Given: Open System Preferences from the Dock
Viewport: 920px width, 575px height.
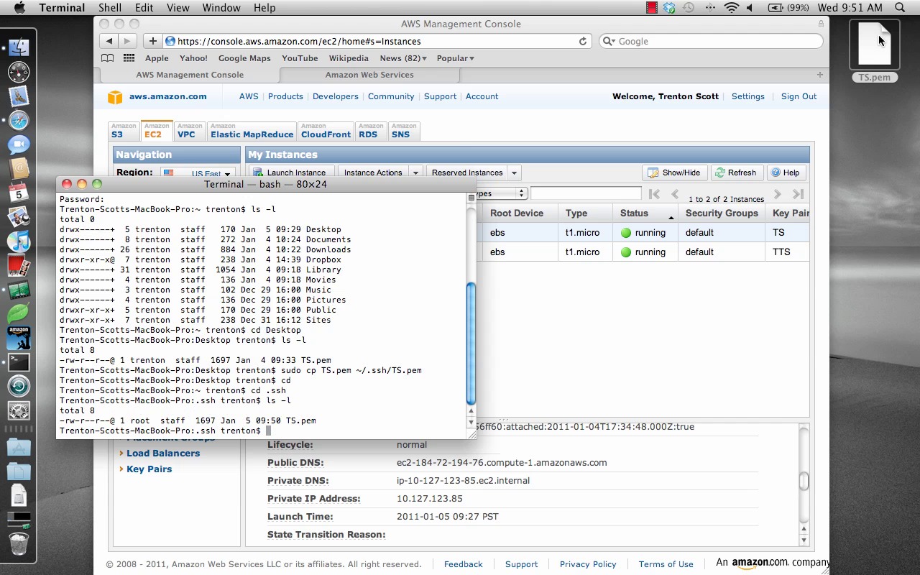Looking at the screenshot, I should (x=19, y=411).
